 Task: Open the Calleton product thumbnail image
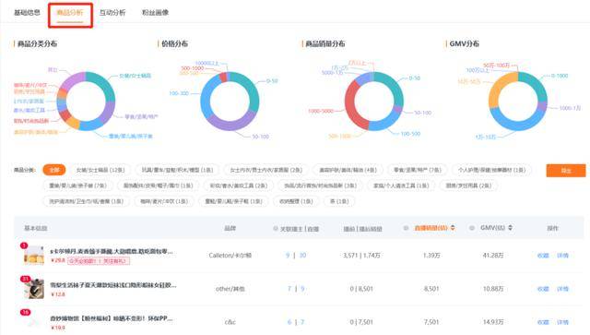click(34, 255)
